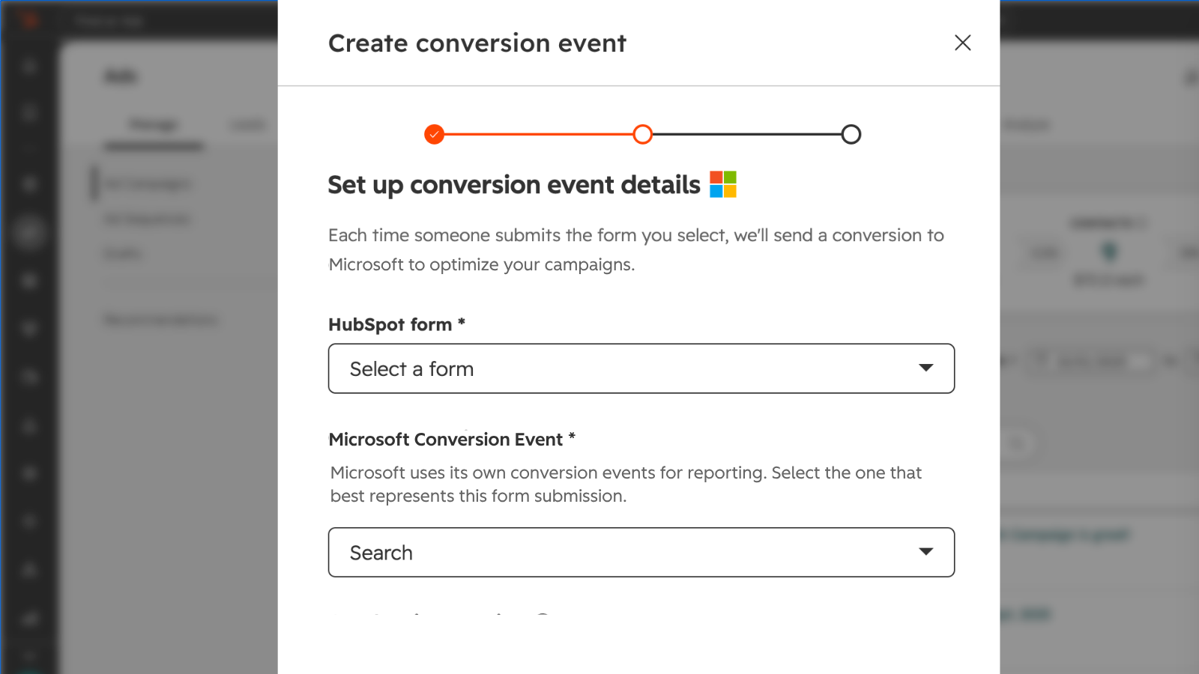Open the Select a form dropdown

click(x=641, y=368)
